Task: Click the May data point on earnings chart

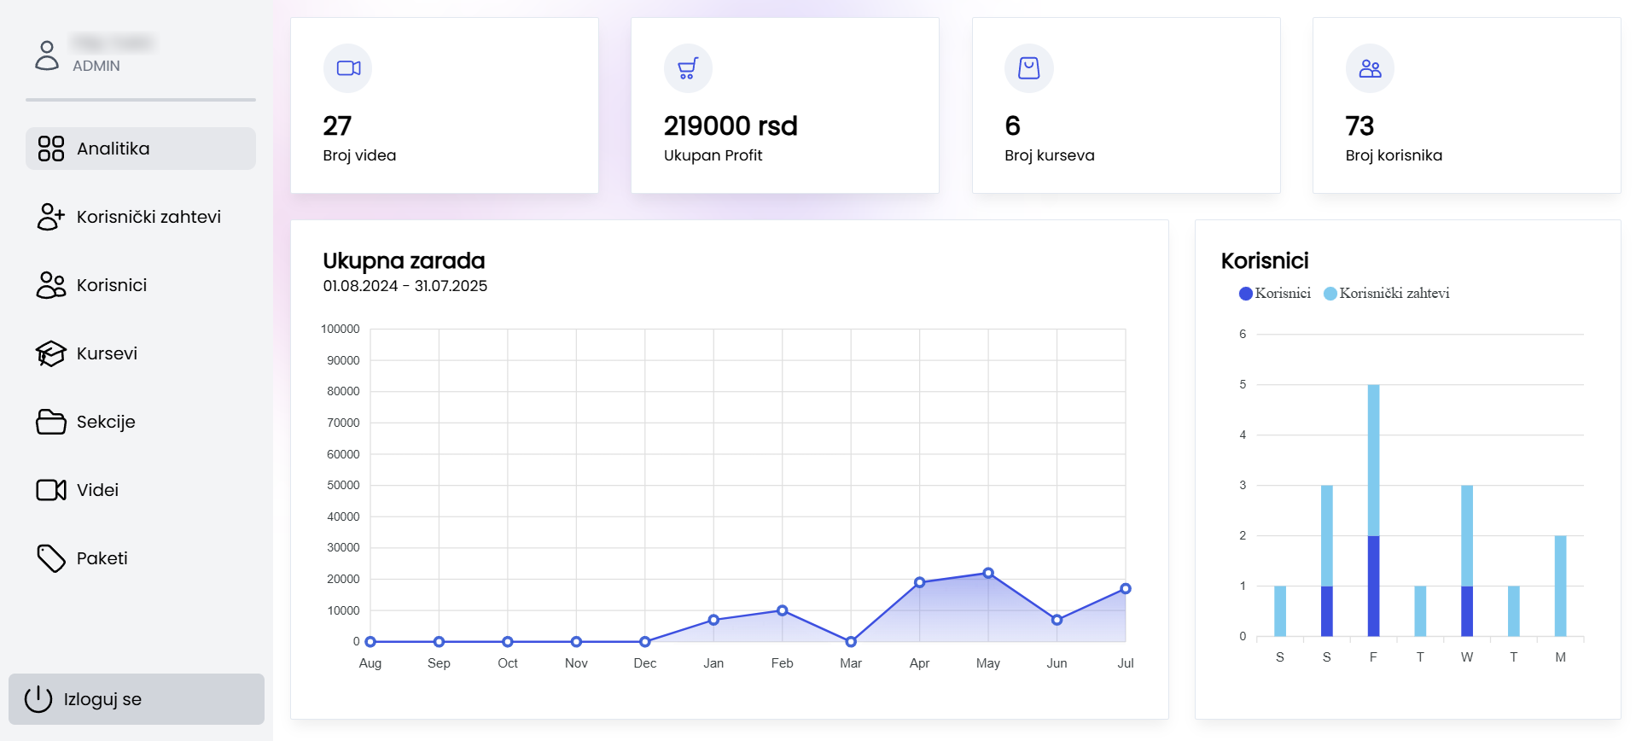Action: pyautogui.click(x=988, y=573)
